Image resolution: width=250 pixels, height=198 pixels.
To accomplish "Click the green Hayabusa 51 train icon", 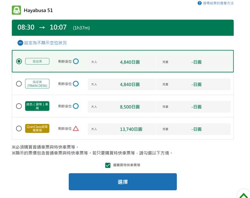I will pyautogui.click(x=16, y=10).
